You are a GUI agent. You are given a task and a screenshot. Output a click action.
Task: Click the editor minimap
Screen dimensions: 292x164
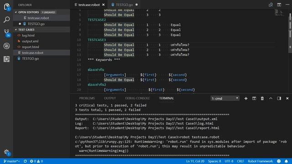279,13
